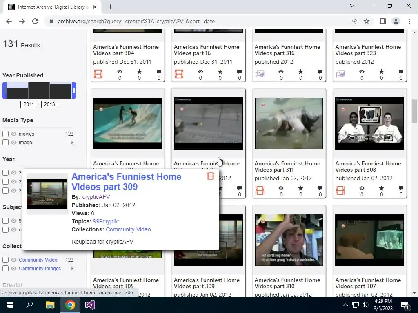Open the crypticAFV creator link in tooltip
Screen dimensions: 418x313
pyautogui.click(x=96, y=197)
